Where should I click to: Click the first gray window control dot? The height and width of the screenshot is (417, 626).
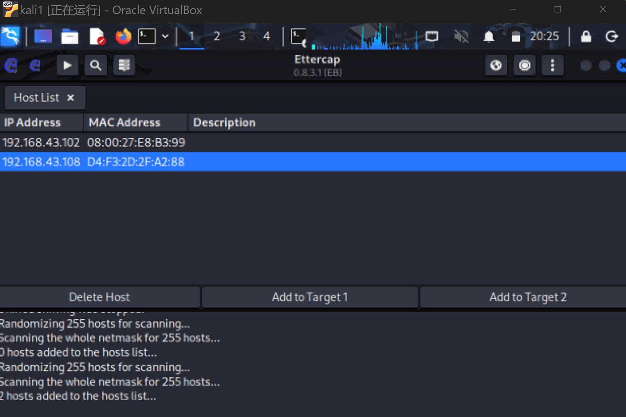pyautogui.click(x=586, y=65)
